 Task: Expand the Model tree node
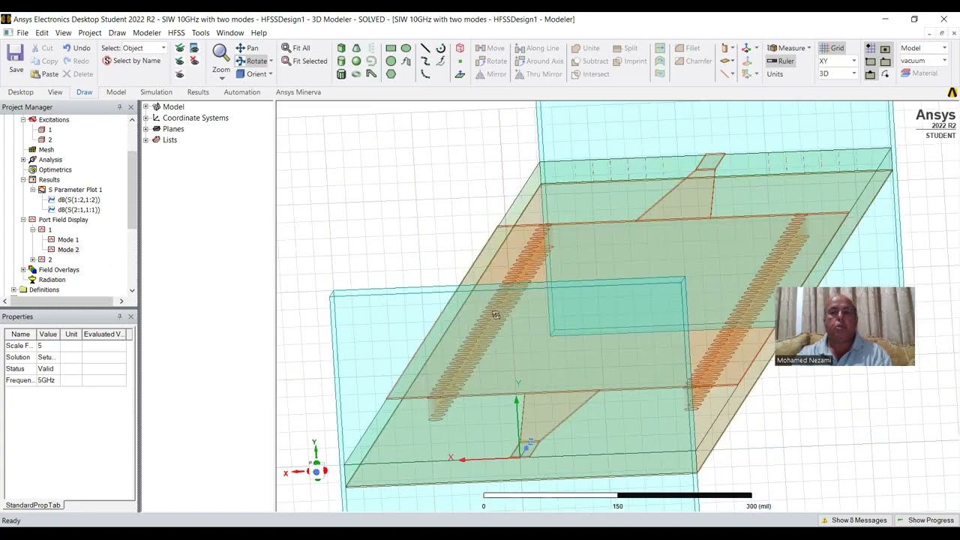pos(146,106)
